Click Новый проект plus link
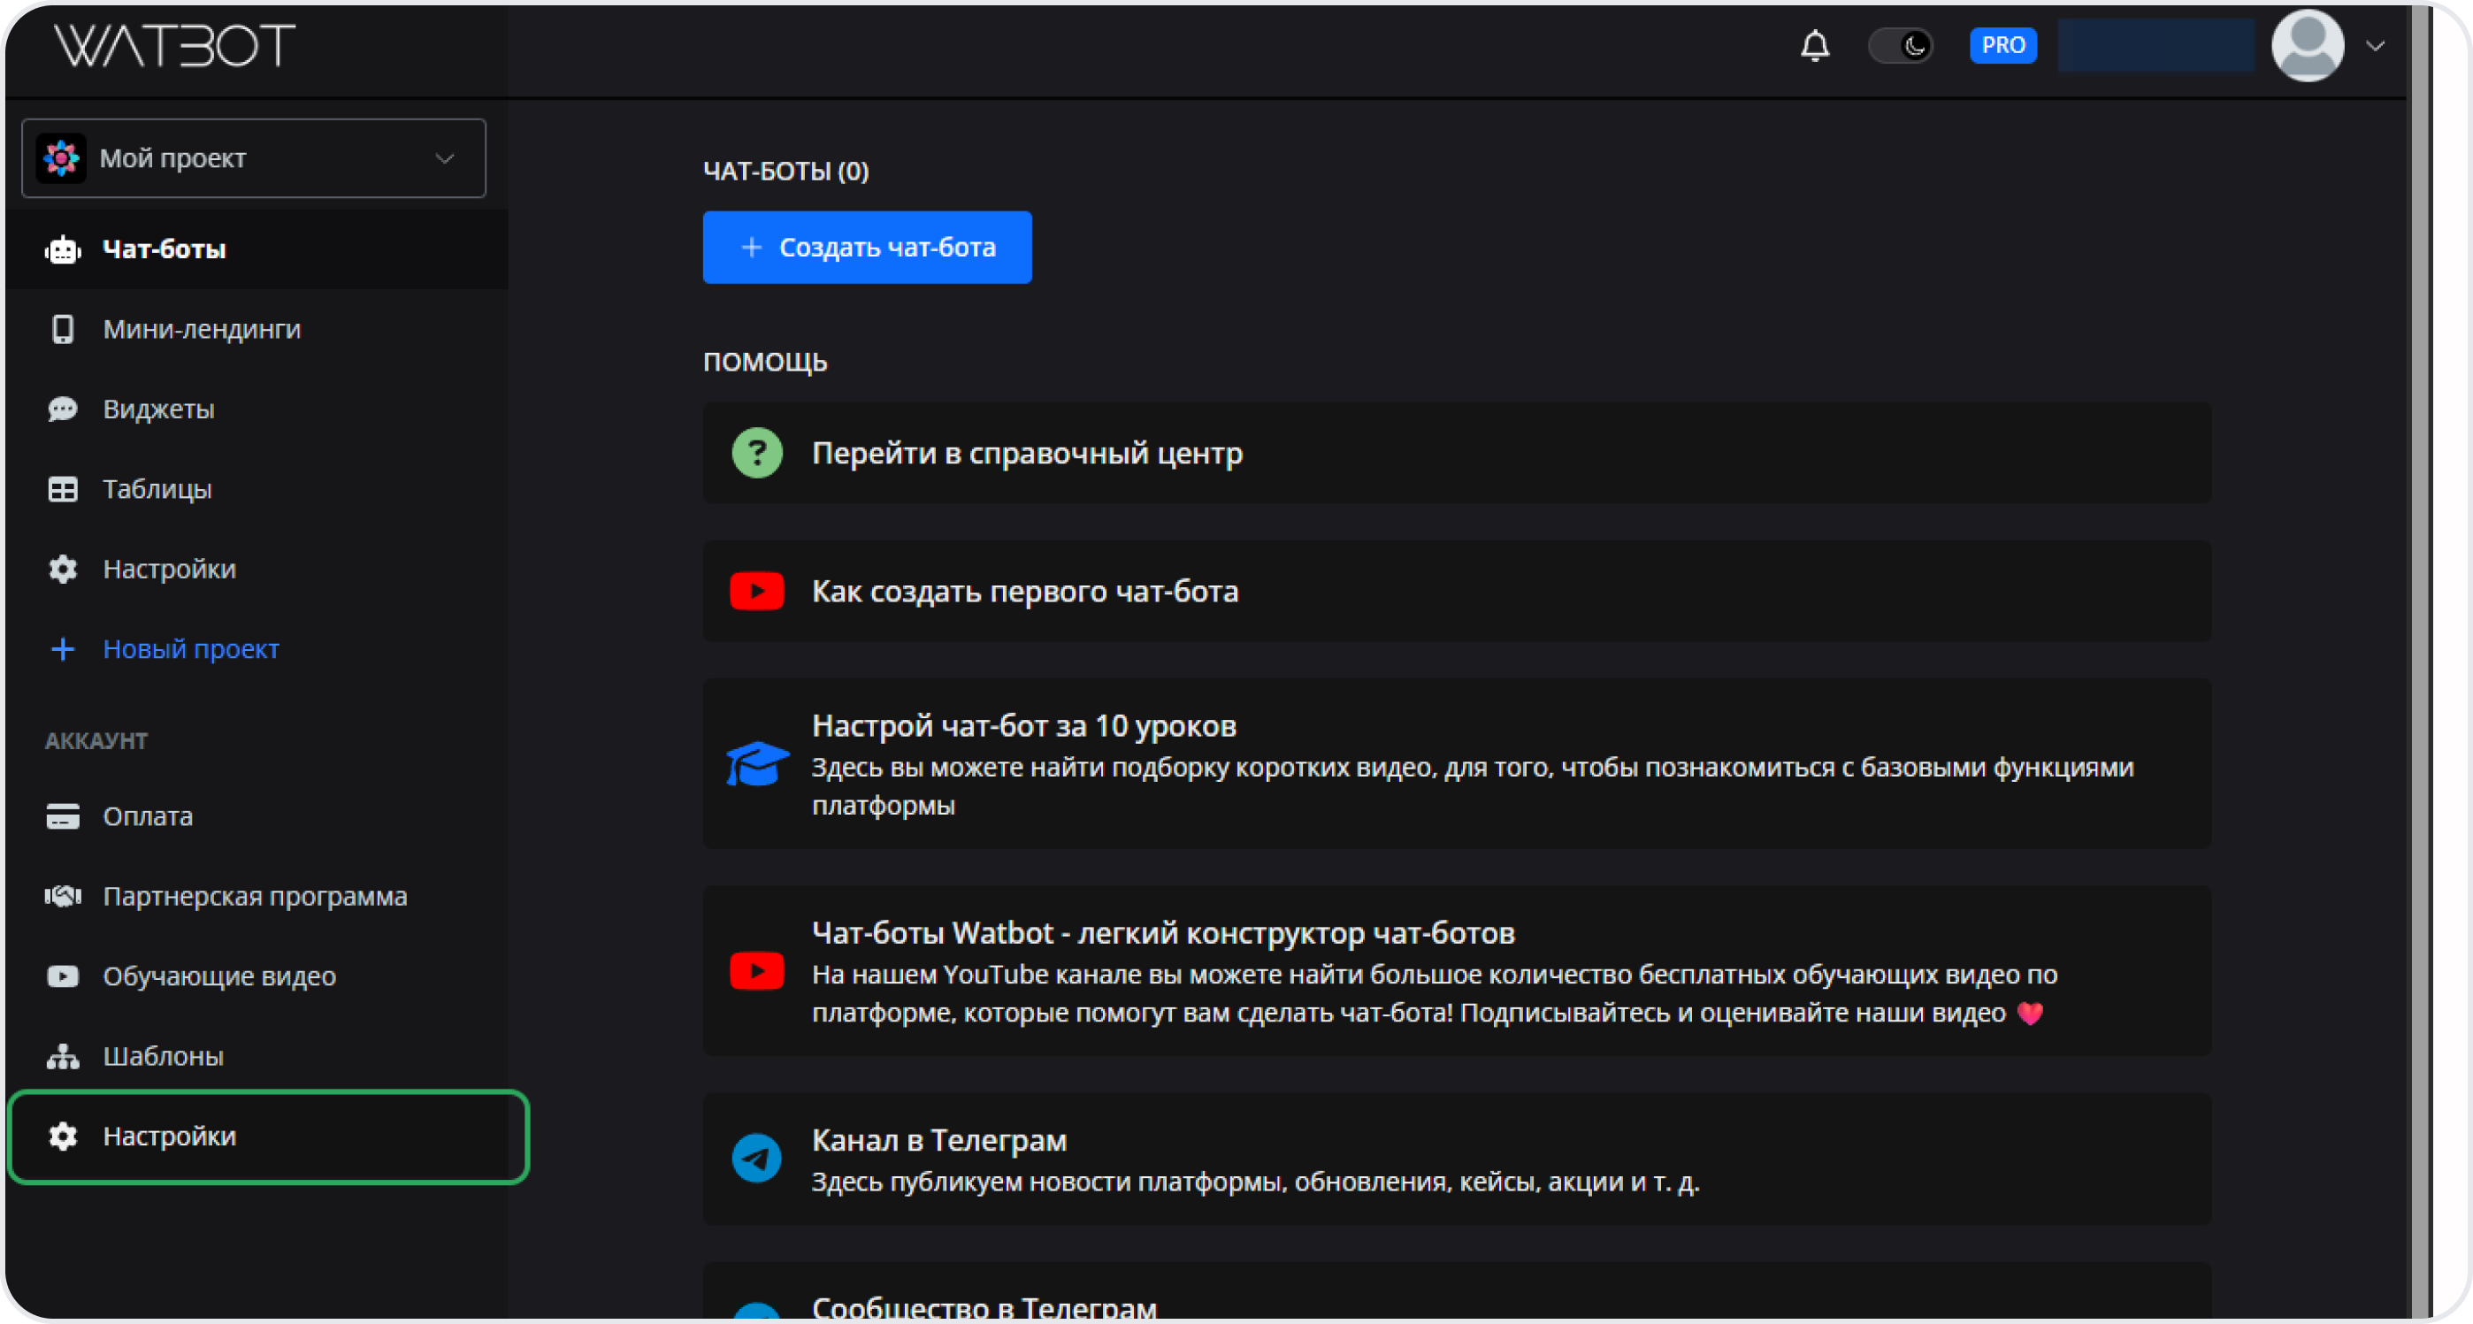2473x1324 pixels. [190, 649]
